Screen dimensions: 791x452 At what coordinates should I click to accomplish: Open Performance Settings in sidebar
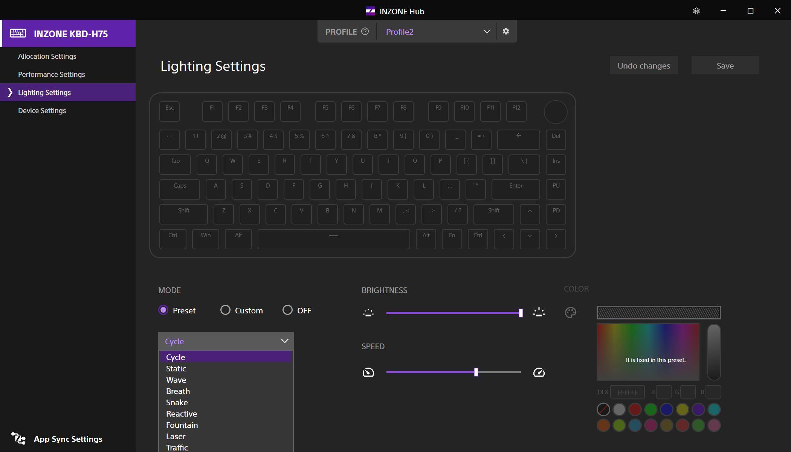click(52, 74)
